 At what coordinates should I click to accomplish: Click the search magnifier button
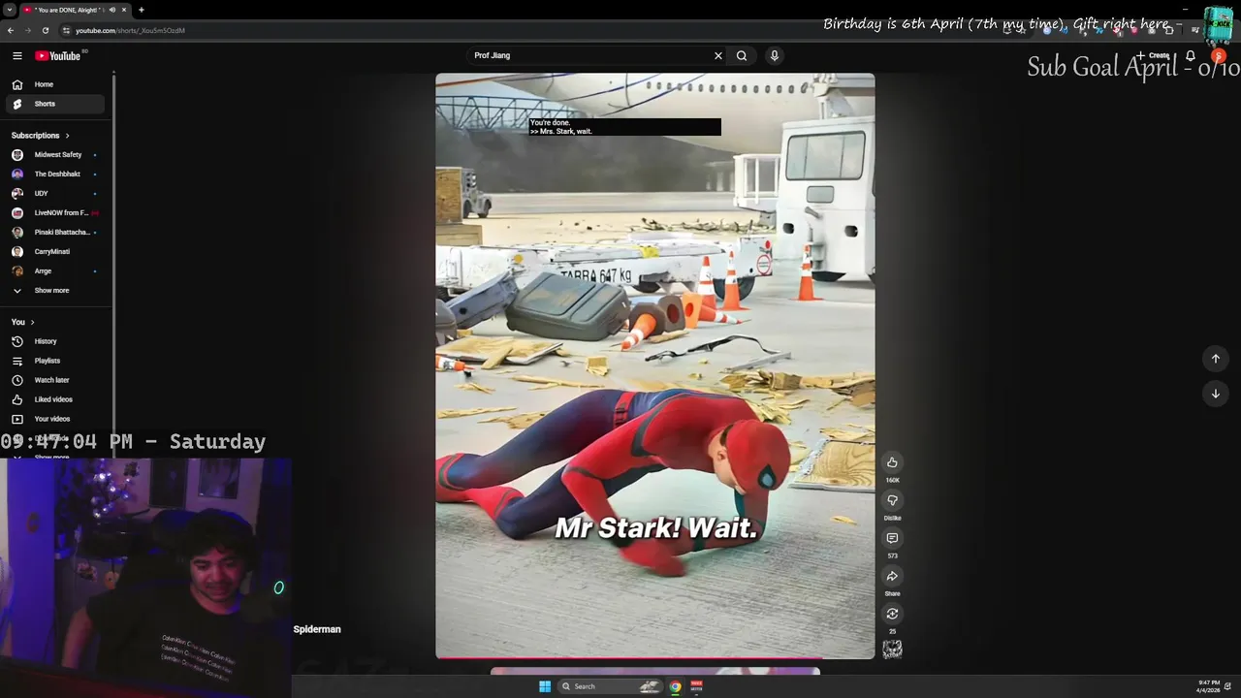pos(742,55)
